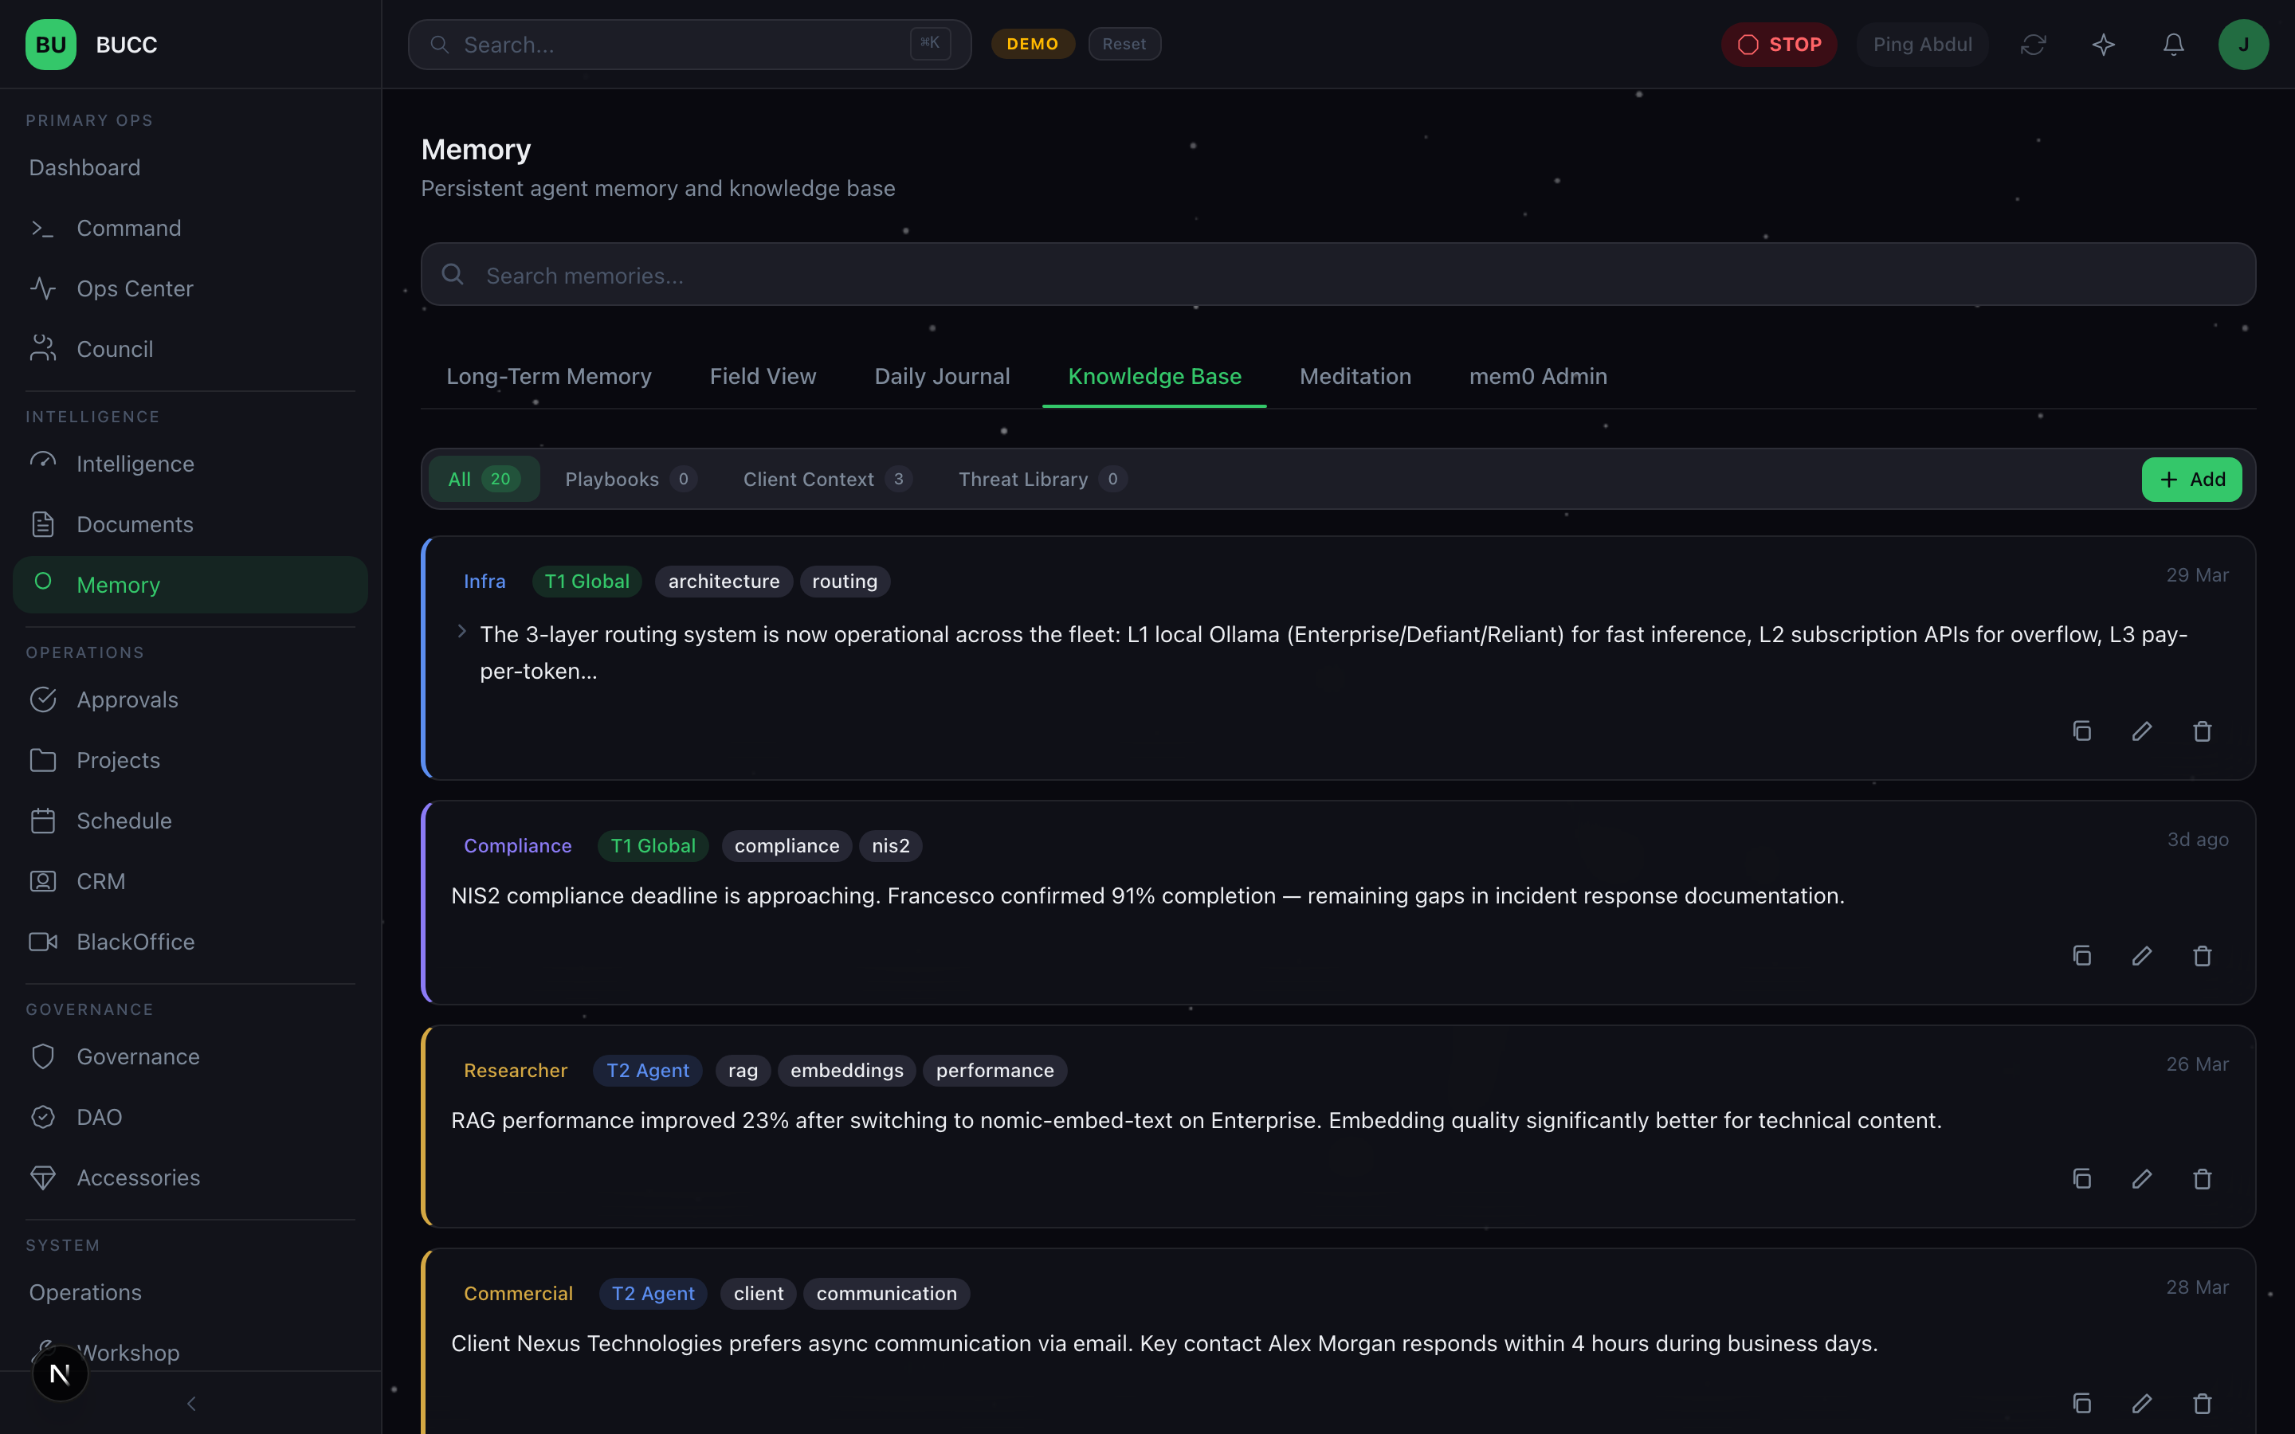Copy the Infra routing memory entry
Image resolution: width=2295 pixels, height=1434 pixels.
coord(2081,731)
